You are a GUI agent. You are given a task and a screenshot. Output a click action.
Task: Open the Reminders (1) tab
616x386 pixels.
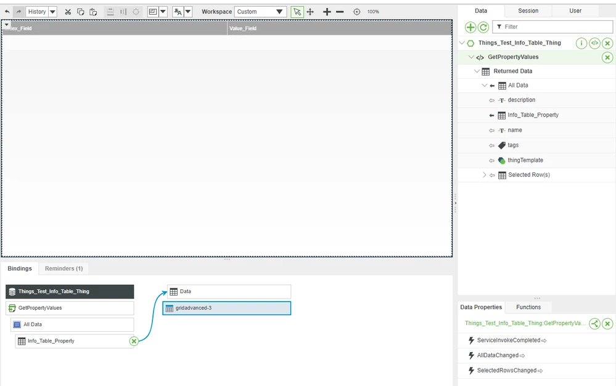click(x=64, y=268)
